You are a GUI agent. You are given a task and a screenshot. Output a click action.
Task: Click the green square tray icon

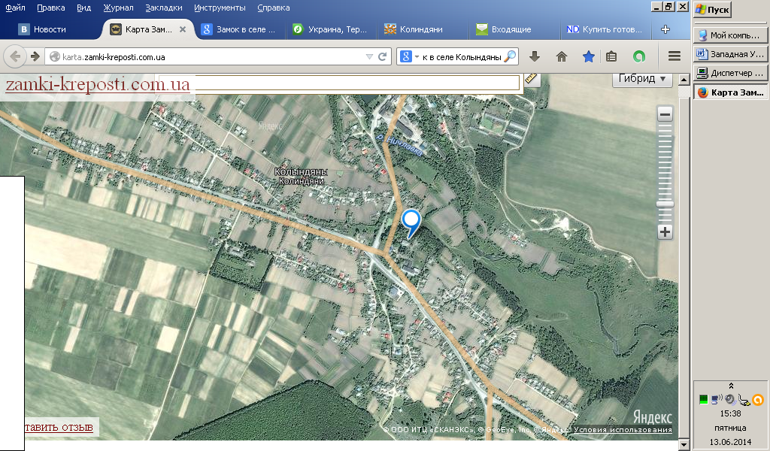pyautogui.click(x=703, y=400)
